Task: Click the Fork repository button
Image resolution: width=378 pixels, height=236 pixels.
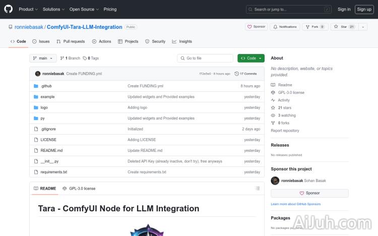Action: click(315, 27)
